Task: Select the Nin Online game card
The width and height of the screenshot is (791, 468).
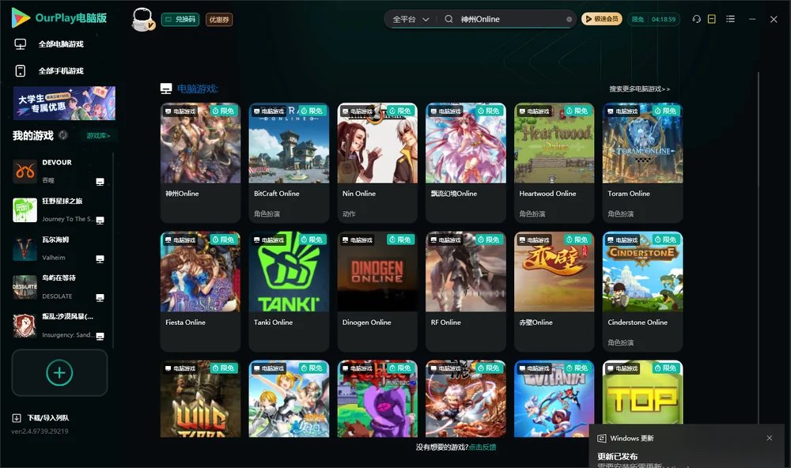Action: [377, 163]
